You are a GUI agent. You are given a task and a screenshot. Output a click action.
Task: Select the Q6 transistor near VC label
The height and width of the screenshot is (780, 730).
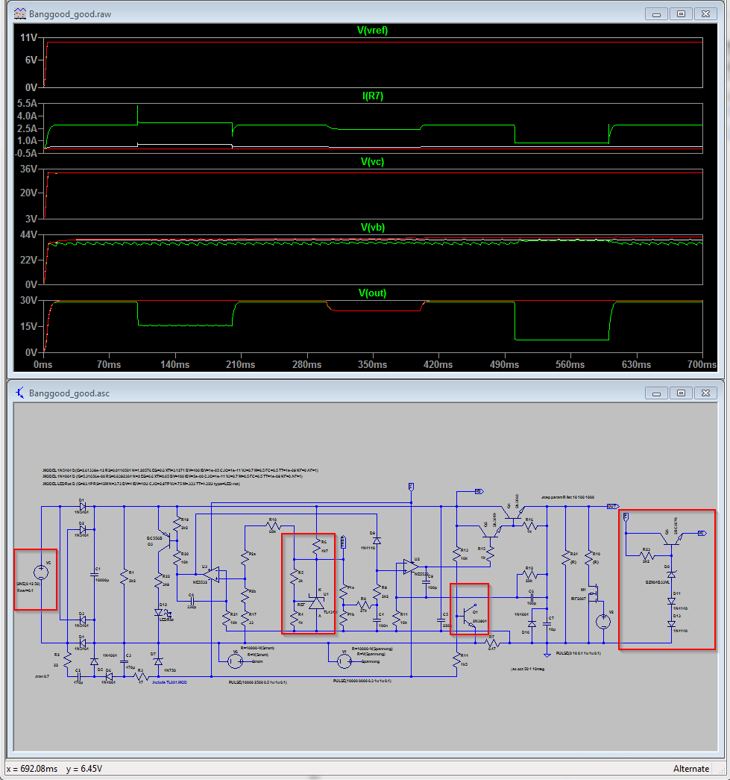click(x=673, y=538)
